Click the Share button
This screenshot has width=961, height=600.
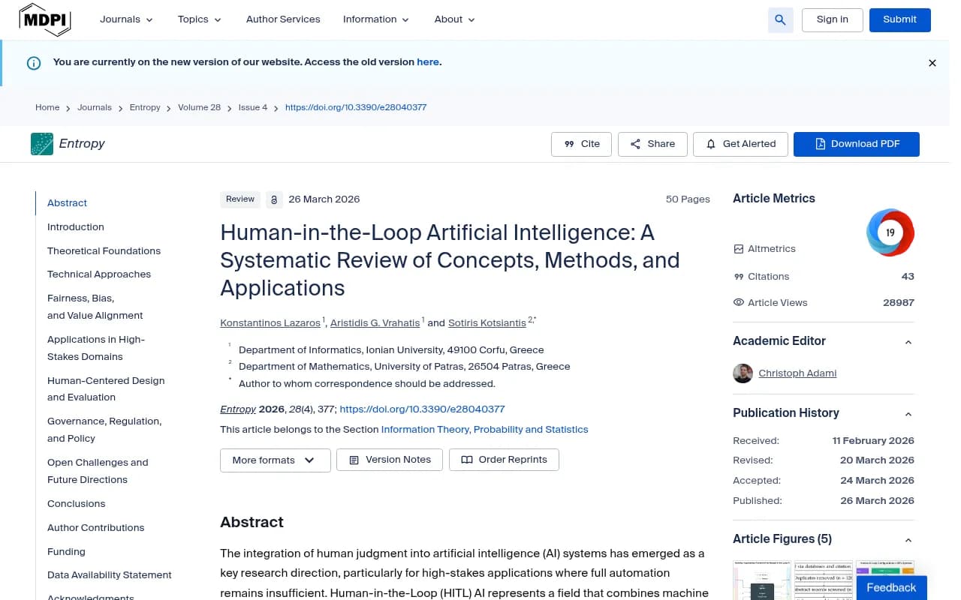(x=652, y=144)
